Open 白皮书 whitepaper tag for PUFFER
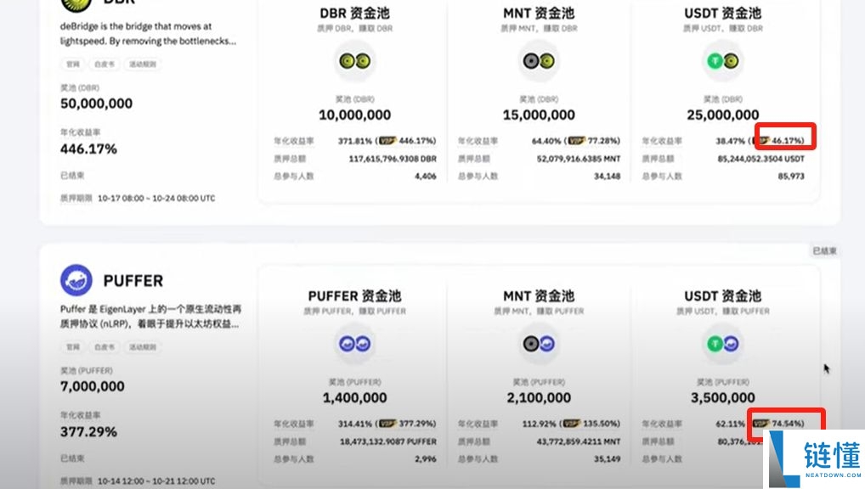The height and width of the screenshot is (489, 865). click(x=105, y=346)
